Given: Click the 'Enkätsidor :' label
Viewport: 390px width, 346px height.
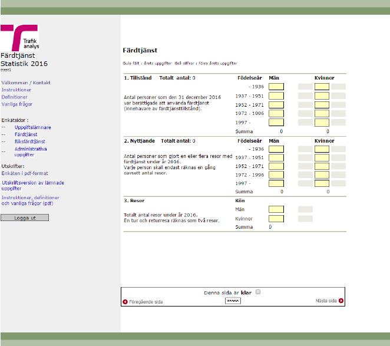Looking at the screenshot, I should point(15,120).
